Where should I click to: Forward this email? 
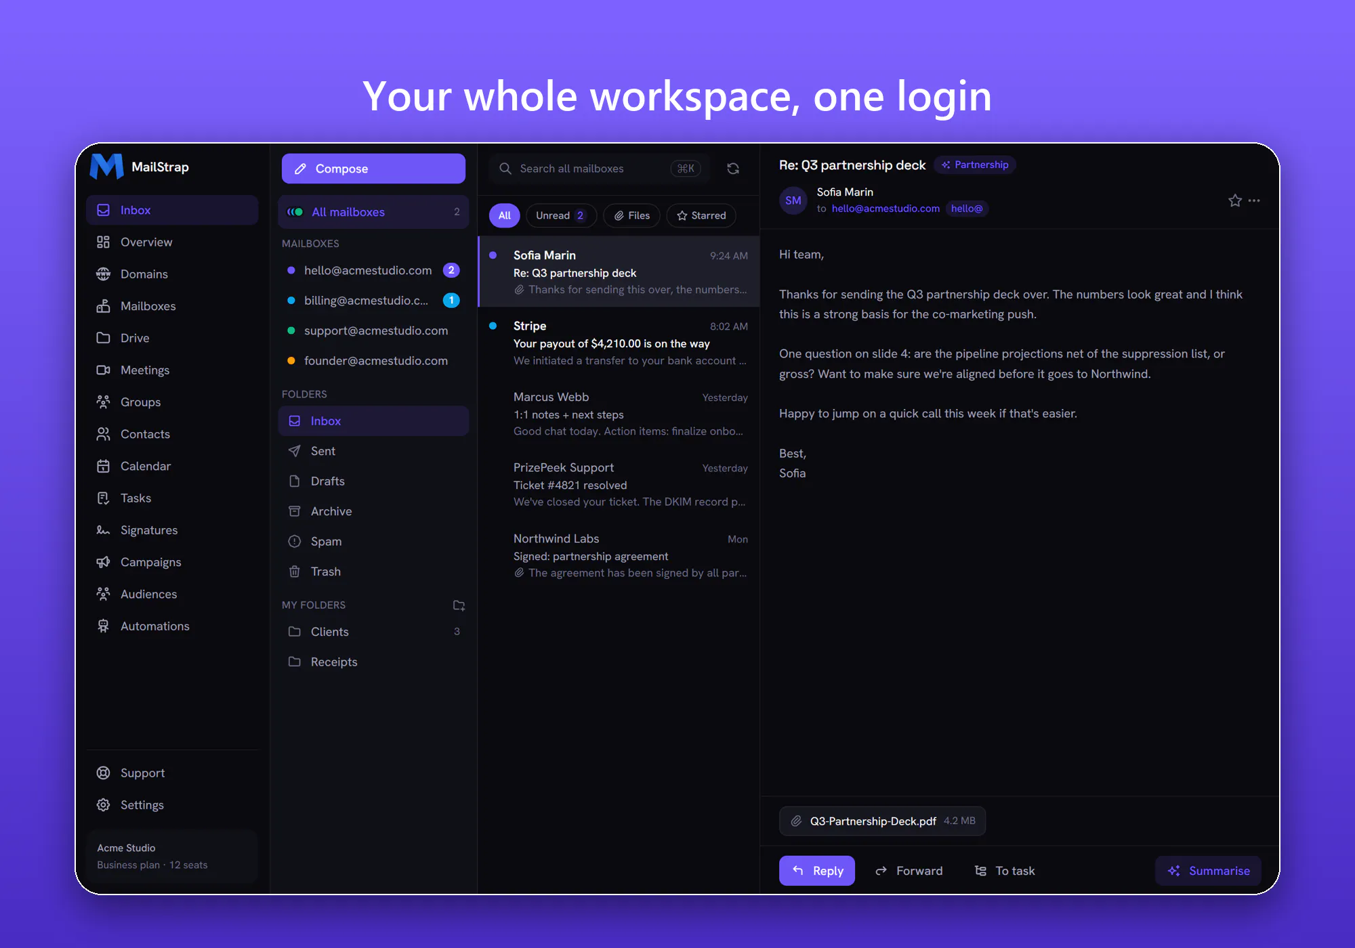pos(909,871)
